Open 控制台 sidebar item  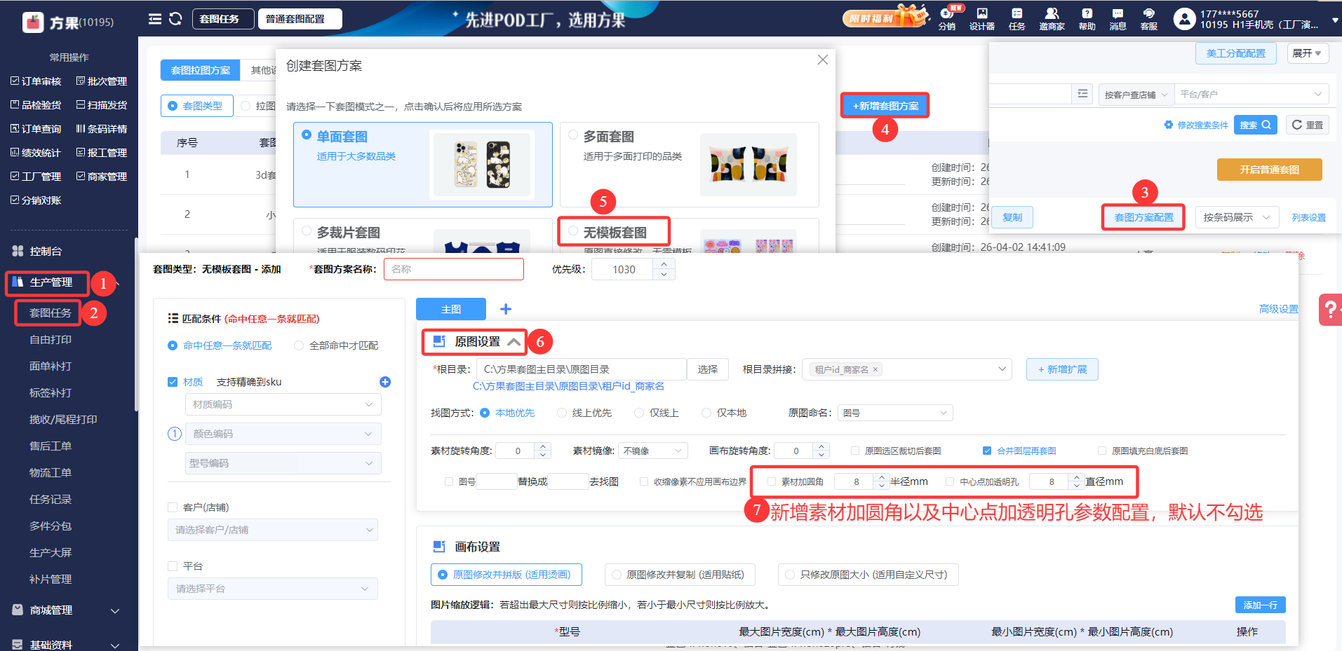pyautogui.click(x=46, y=252)
